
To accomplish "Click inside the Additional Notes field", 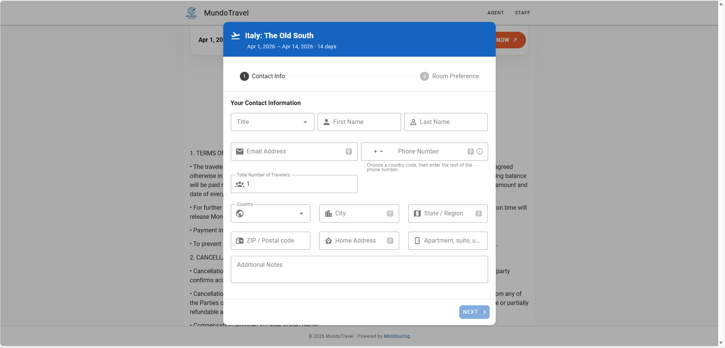I will pyautogui.click(x=359, y=269).
